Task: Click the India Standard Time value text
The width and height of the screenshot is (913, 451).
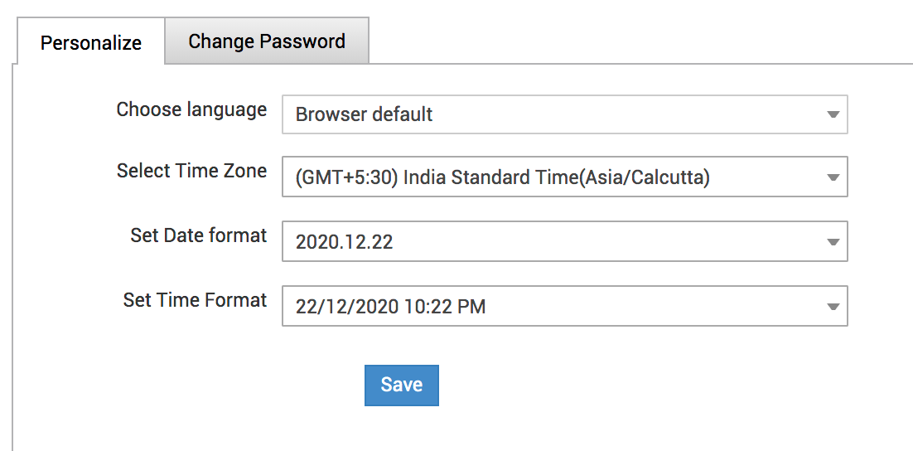Action: click(502, 177)
